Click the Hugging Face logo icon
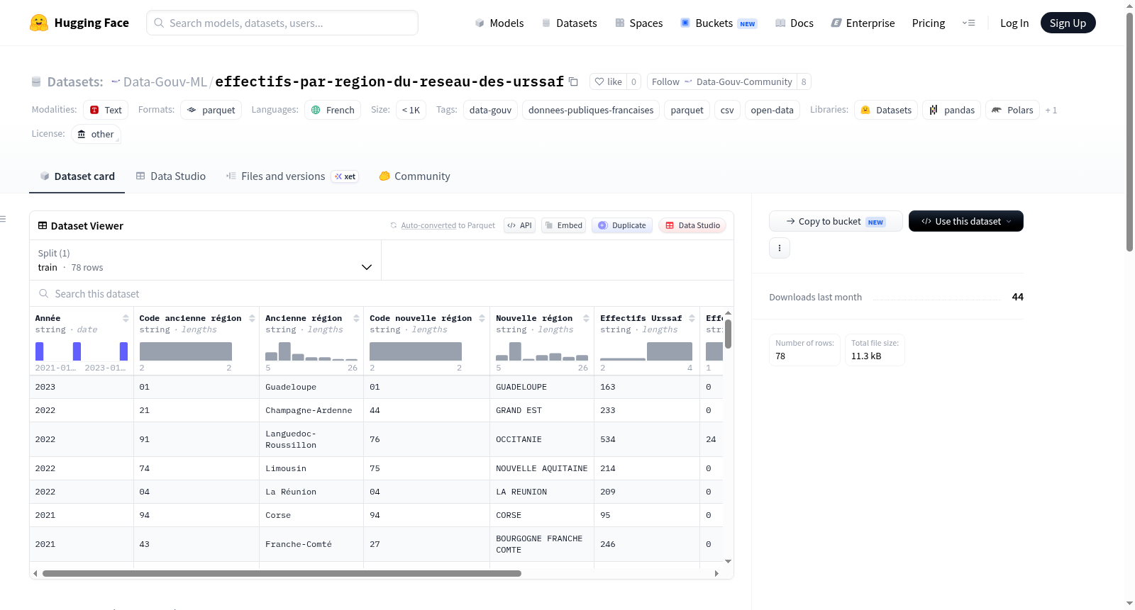Image resolution: width=1135 pixels, height=610 pixels. pos(39,23)
